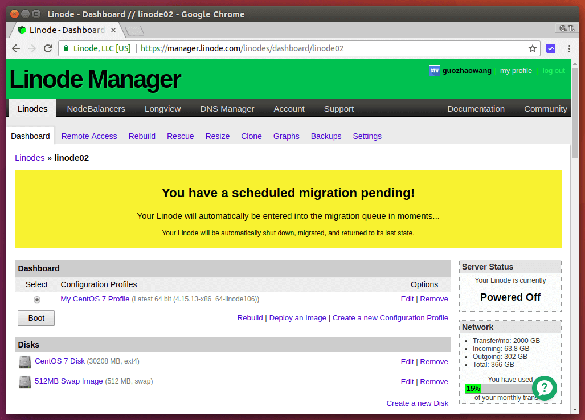The image size is (585, 420).
Task: Bookmark this page with the star icon
Action: point(532,48)
